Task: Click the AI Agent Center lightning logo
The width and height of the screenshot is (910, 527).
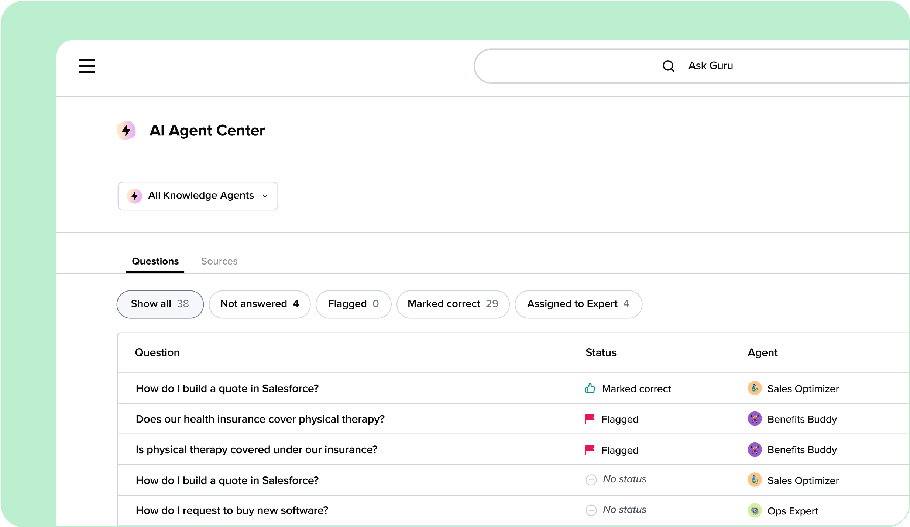Action: click(126, 130)
